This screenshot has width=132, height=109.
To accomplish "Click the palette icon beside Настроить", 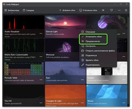I will (x=82, y=46).
